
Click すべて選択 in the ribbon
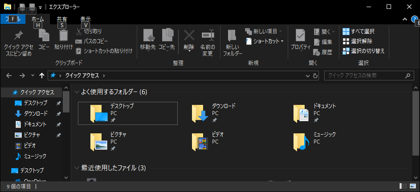pyautogui.click(x=359, y=32)
